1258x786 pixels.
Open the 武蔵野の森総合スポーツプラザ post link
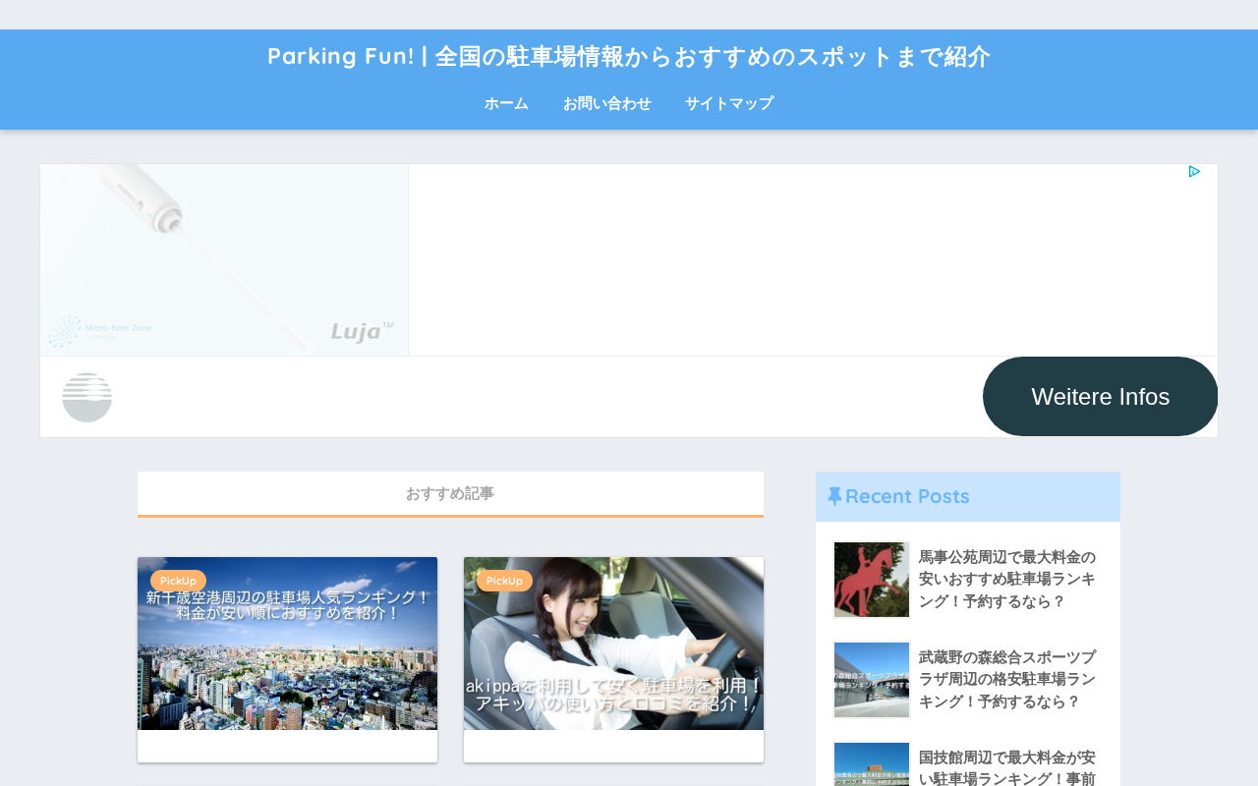(x=1007, y=680)
